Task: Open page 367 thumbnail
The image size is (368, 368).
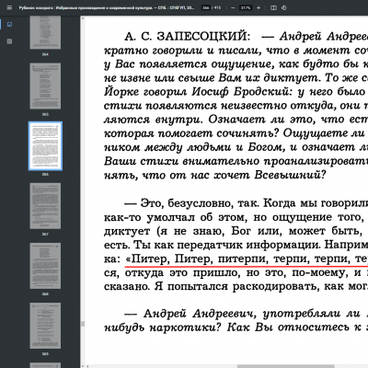Action: pos(45,206)
